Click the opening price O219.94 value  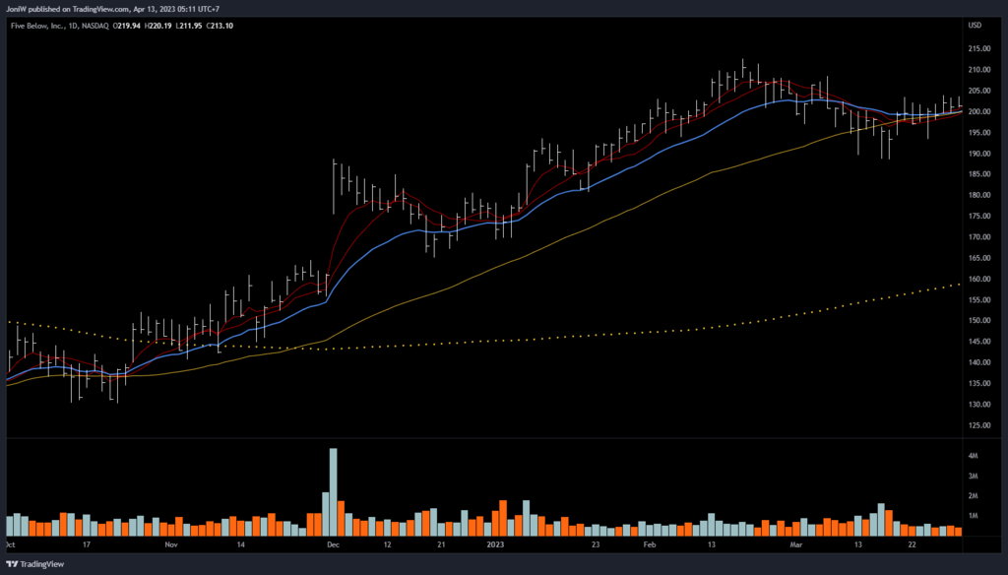(127, 25)
